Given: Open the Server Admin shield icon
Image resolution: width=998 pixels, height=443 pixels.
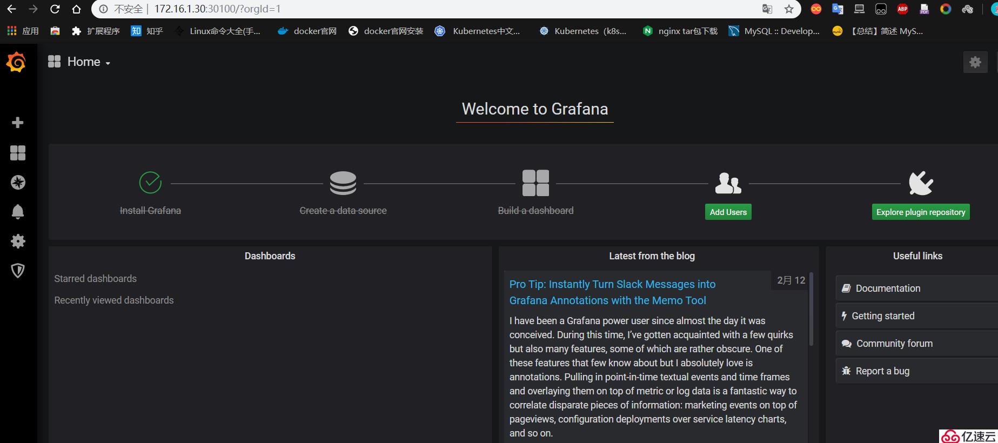Looking at the screenshot, I should (x=18, y=270).
